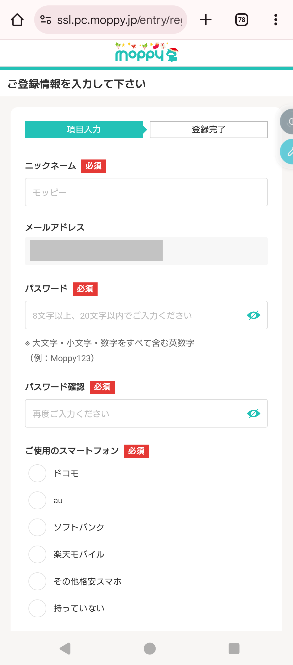Tap the browser URL address bar
The width and height of the screenshot is (293, 665).
119,20
